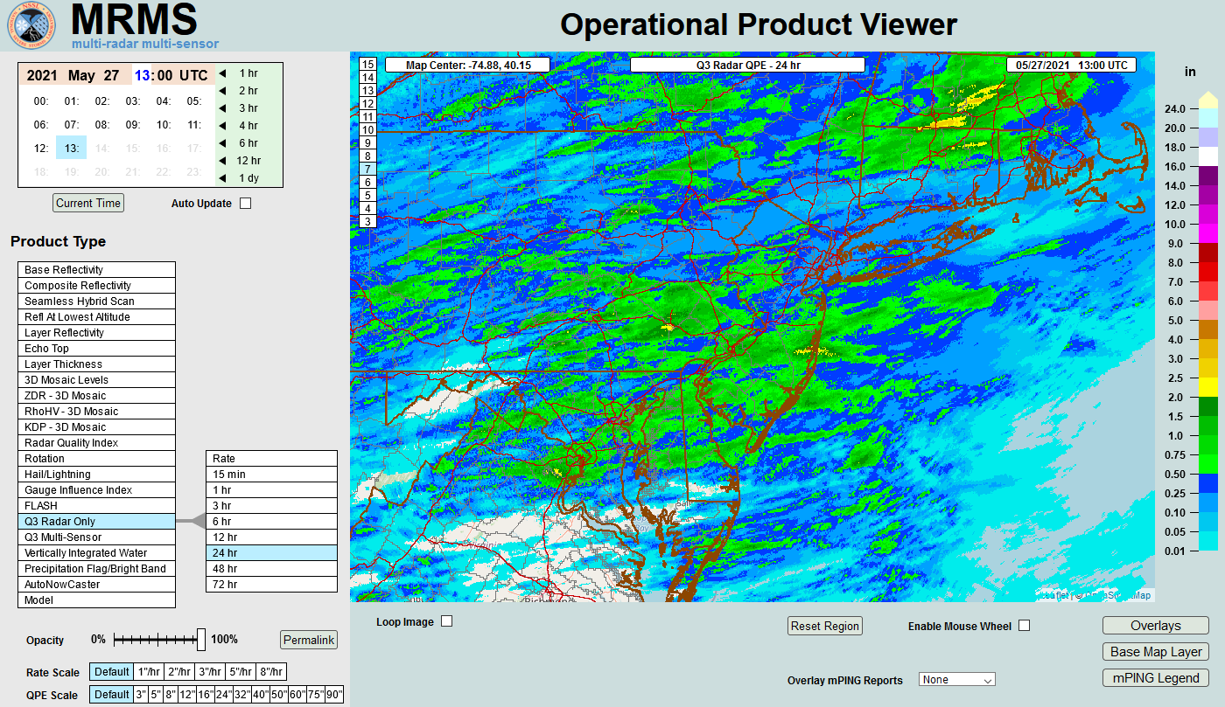Click the NSSL multi-radar logo icon
Viewport: 1225px width, 707px height.
[x=31, y=26]
